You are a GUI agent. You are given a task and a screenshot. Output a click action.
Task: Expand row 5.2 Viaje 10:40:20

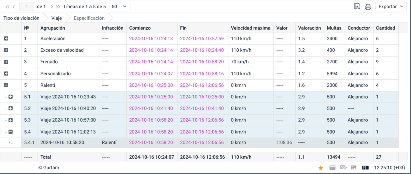[x=11, y=109]
